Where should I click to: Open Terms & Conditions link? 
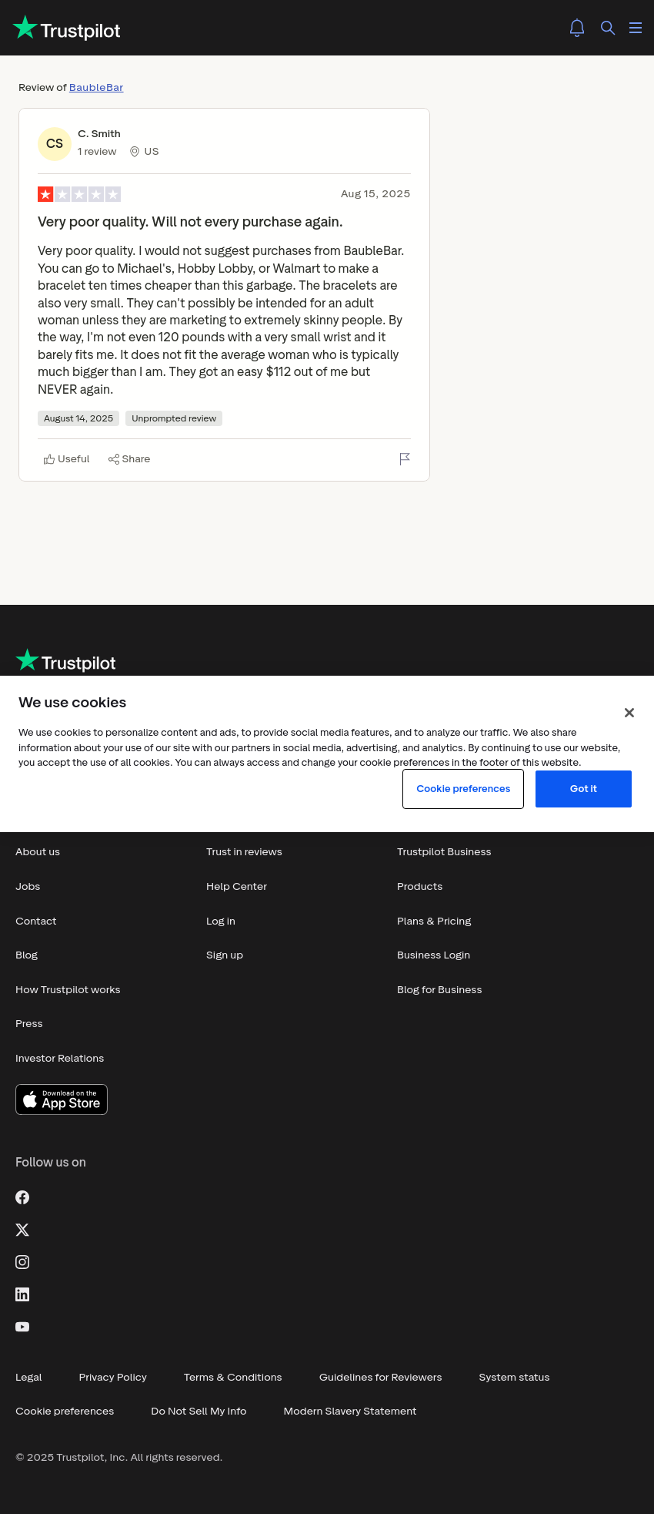coord(233,1377)
